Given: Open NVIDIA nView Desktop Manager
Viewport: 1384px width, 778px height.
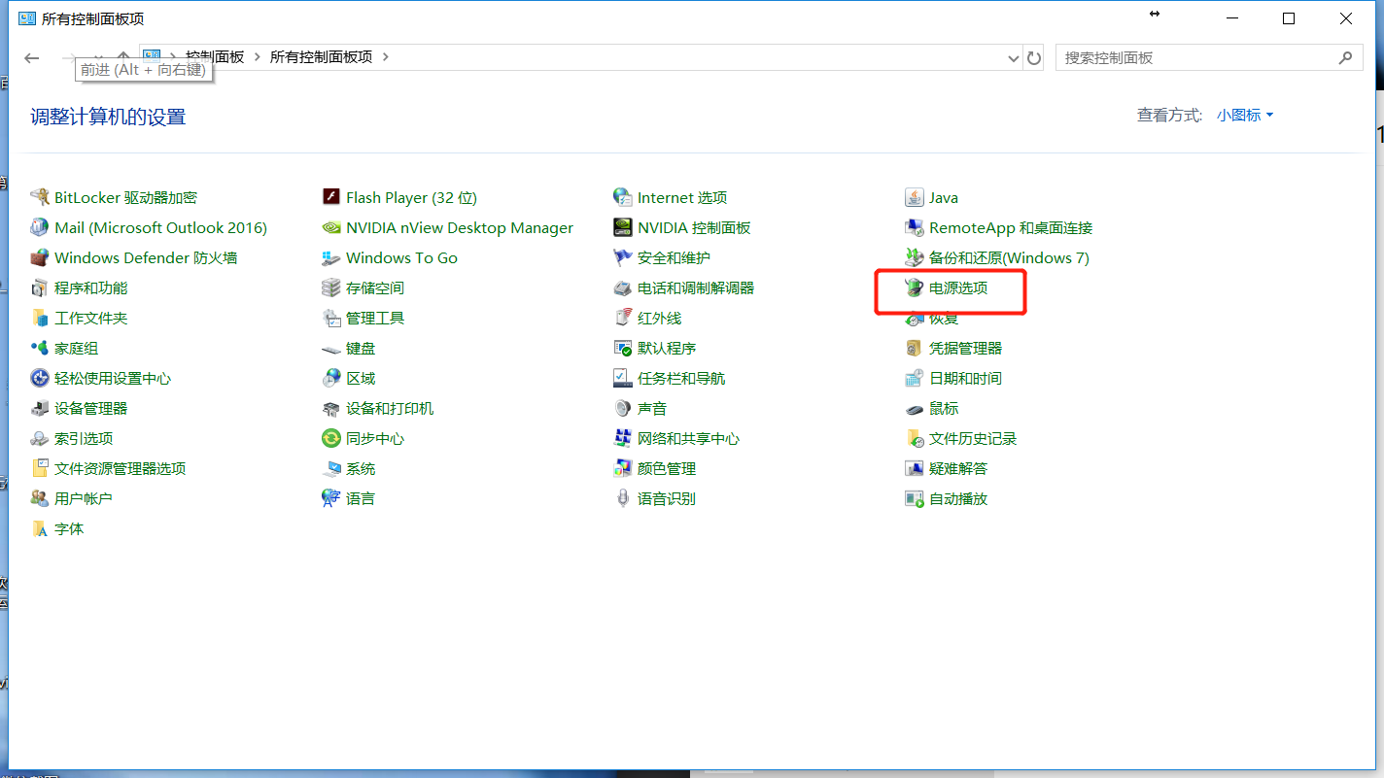Looking at the screenshot, I should tap(459, 227).
